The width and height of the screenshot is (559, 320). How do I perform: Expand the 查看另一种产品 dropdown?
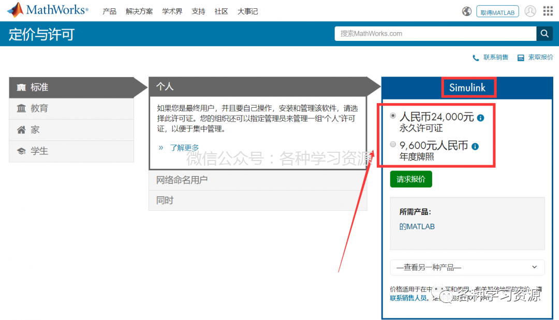467,267
